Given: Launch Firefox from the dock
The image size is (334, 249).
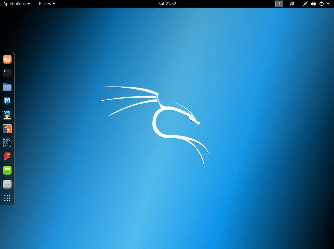Looking at the screenshot, I should coord(7,59).
